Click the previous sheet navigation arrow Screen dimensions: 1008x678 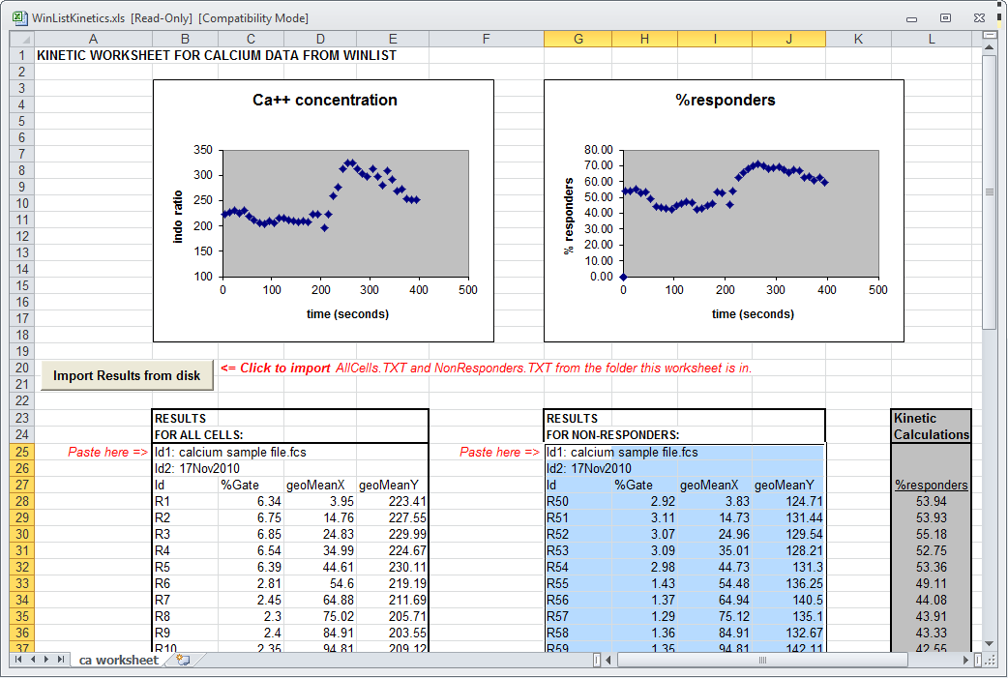coord(33,660)
